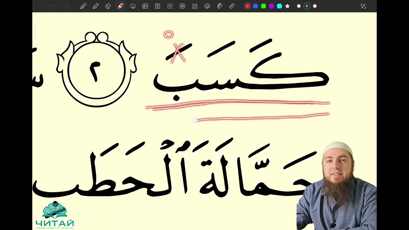The image size is (409, 230).
Task: Toggle the ruler tool
Action: coord(232,6)
